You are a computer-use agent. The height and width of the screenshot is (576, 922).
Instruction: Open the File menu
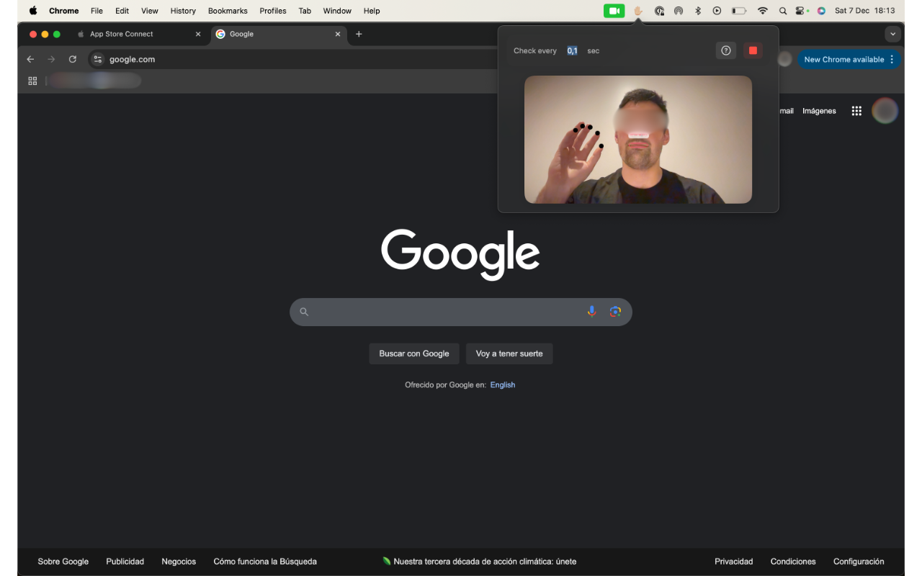[97, 11]
